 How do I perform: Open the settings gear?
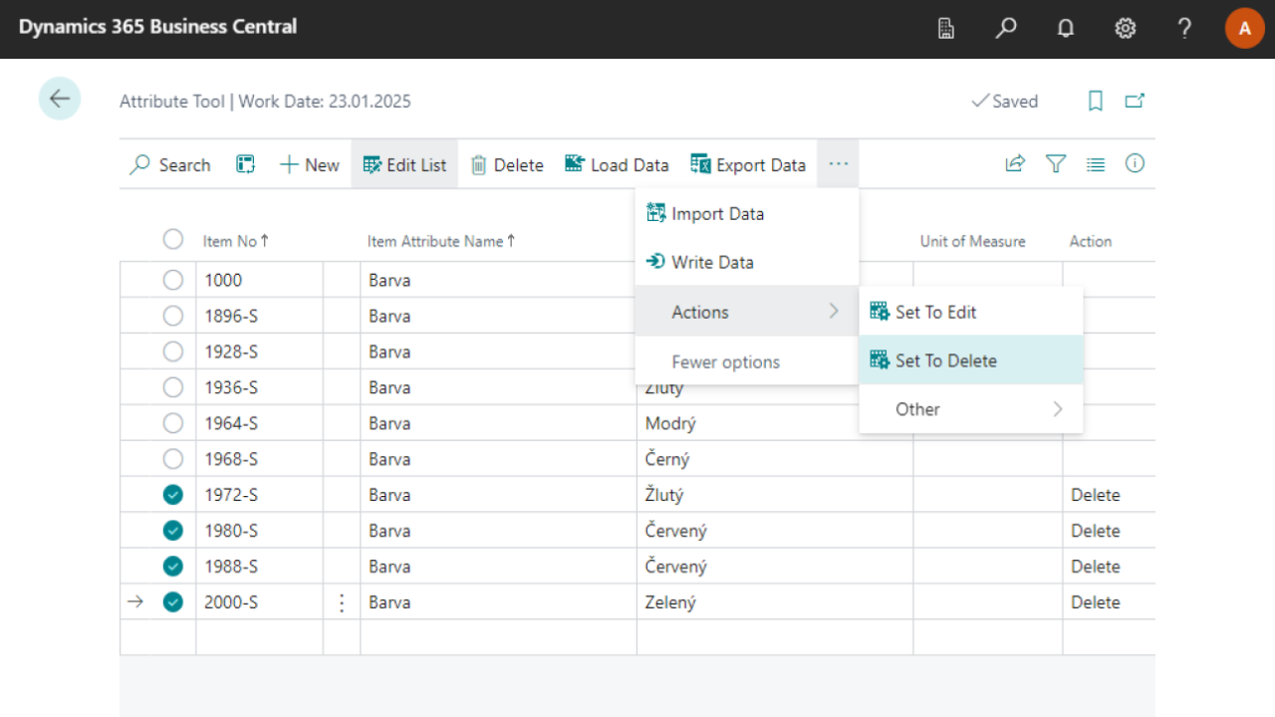tap(1126, 29)
